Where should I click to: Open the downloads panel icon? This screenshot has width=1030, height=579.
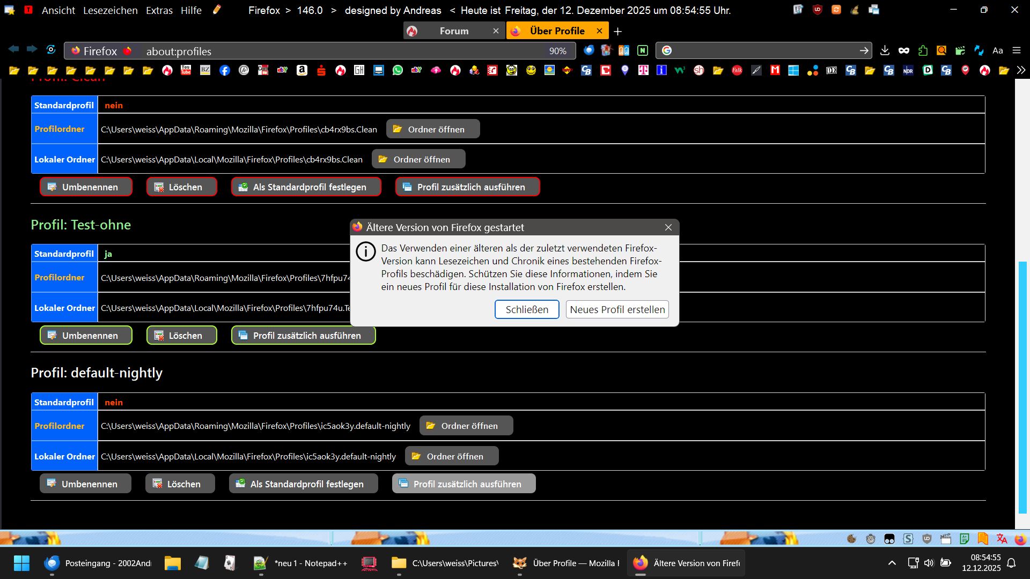click(x=885, y=50)
